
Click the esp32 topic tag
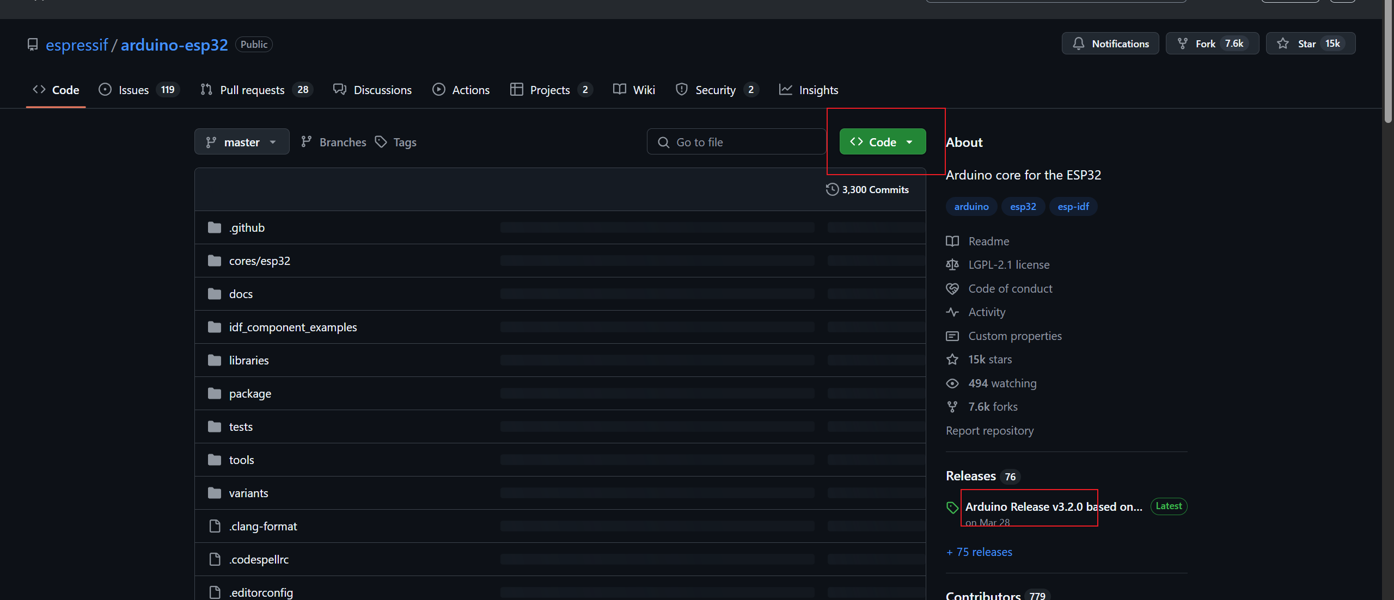pos(1023,206)
